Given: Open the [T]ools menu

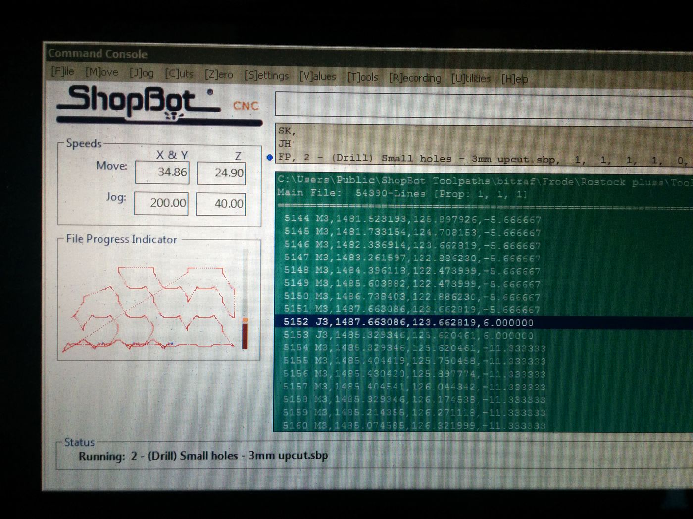Looking at the screenshot, I should (363, 77).
